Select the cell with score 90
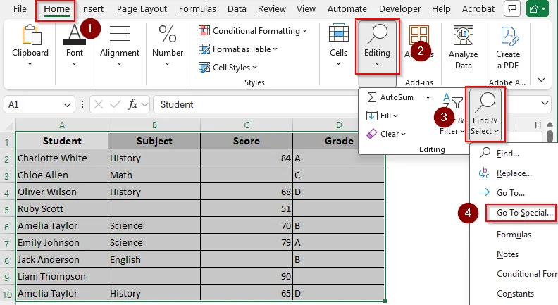Viewport: 558px width, 305px height. tap(247, 277)
